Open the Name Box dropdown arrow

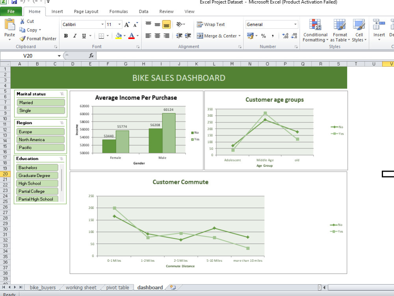(x=59, y=56)
